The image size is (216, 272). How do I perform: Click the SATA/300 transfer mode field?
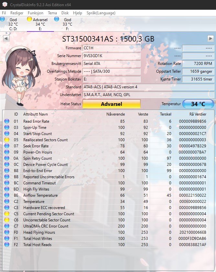[112, 71]
